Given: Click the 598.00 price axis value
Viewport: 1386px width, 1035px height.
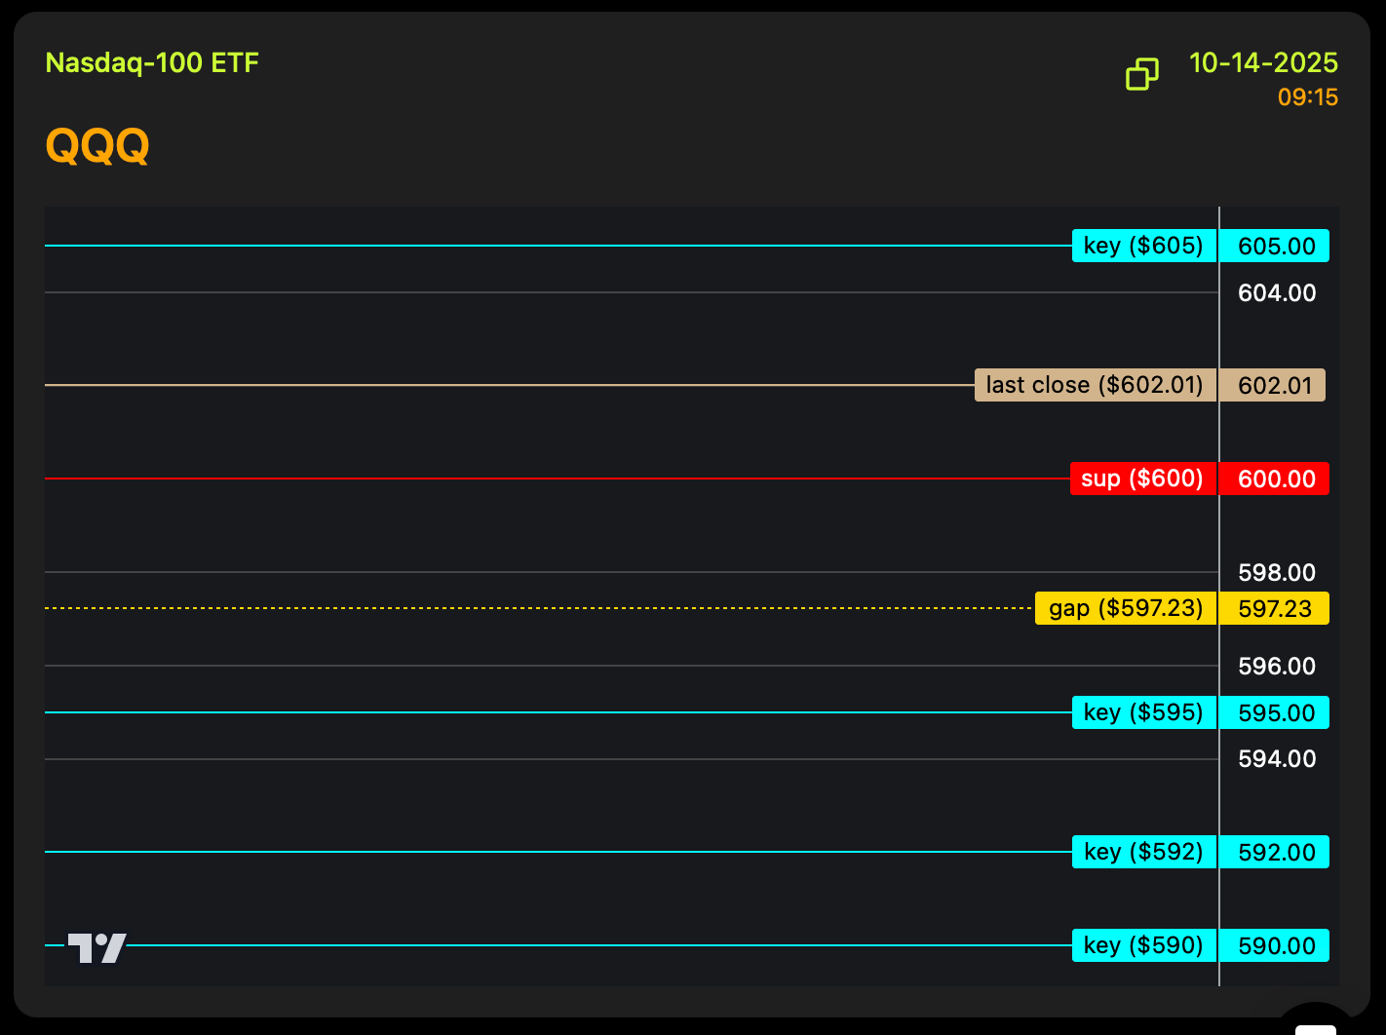Looking at the screenshot, I should point(1276,573).
